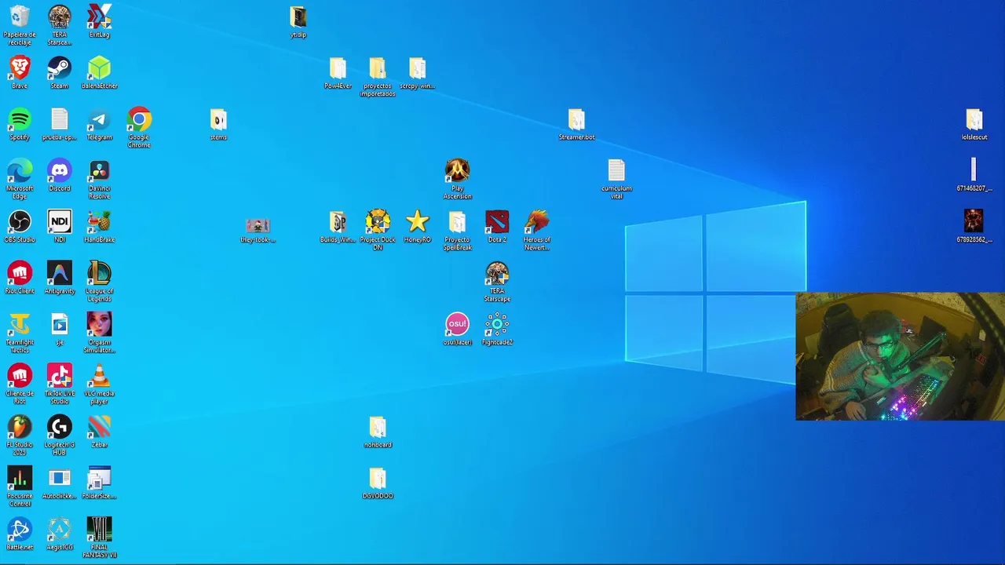This screenshot has width=1005, height=565.
Task: Click the Telegram shortcut icon
Action: click(x=99, y=119)
